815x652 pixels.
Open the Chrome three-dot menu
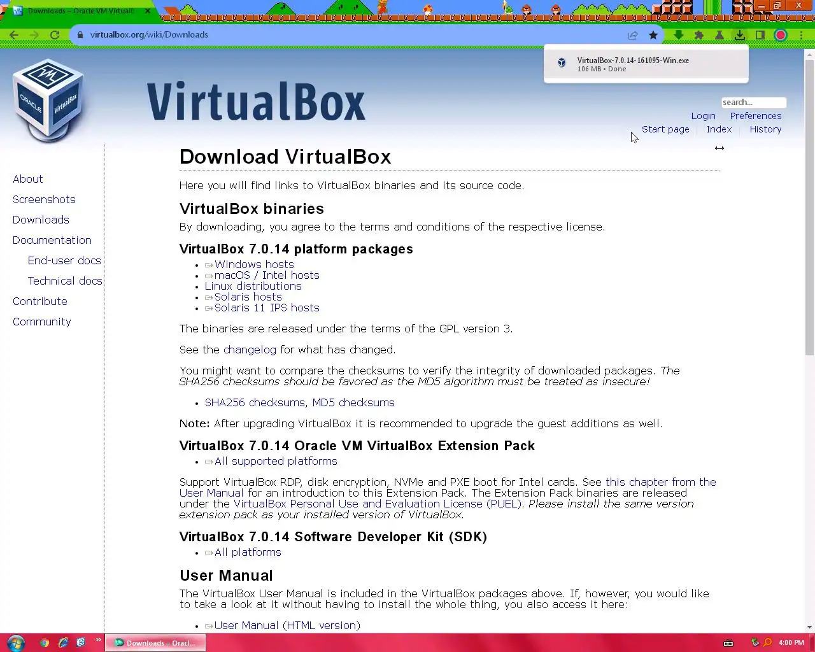click(x=801, y=35)
